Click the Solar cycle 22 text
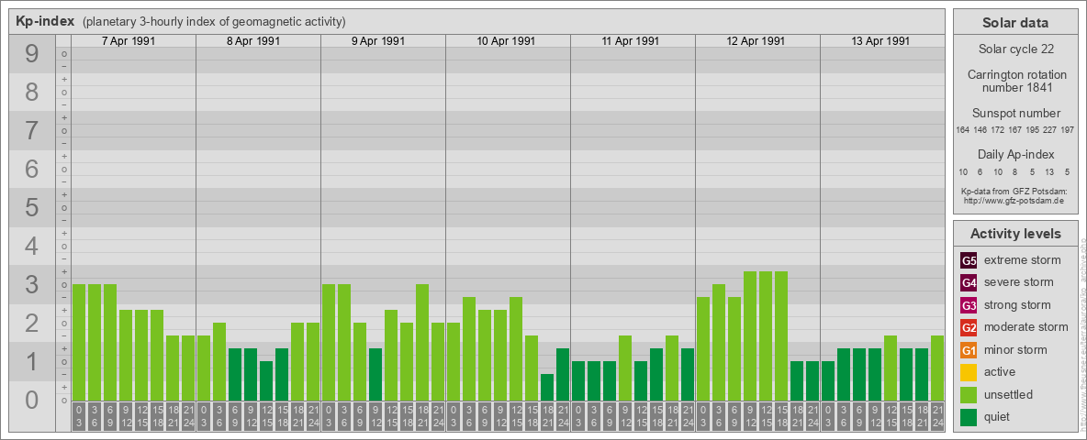Viewport: 1087px width, 440px height. tap(1015, 49)
